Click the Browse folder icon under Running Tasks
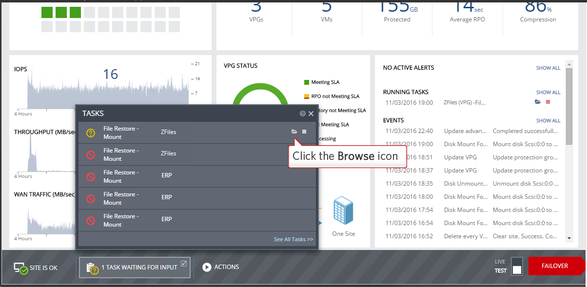This screenshot has height=287, width=587. [x=538, y=102]
